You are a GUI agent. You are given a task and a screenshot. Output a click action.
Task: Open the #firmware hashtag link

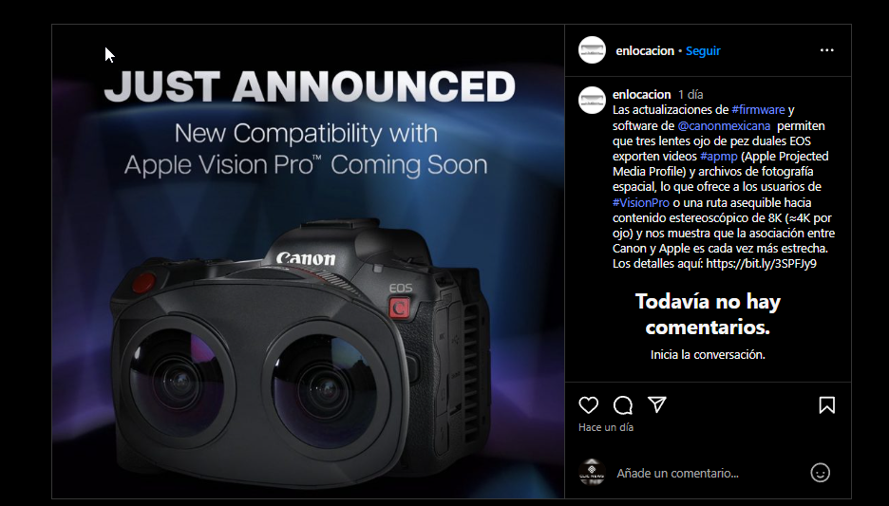[758, 109]
